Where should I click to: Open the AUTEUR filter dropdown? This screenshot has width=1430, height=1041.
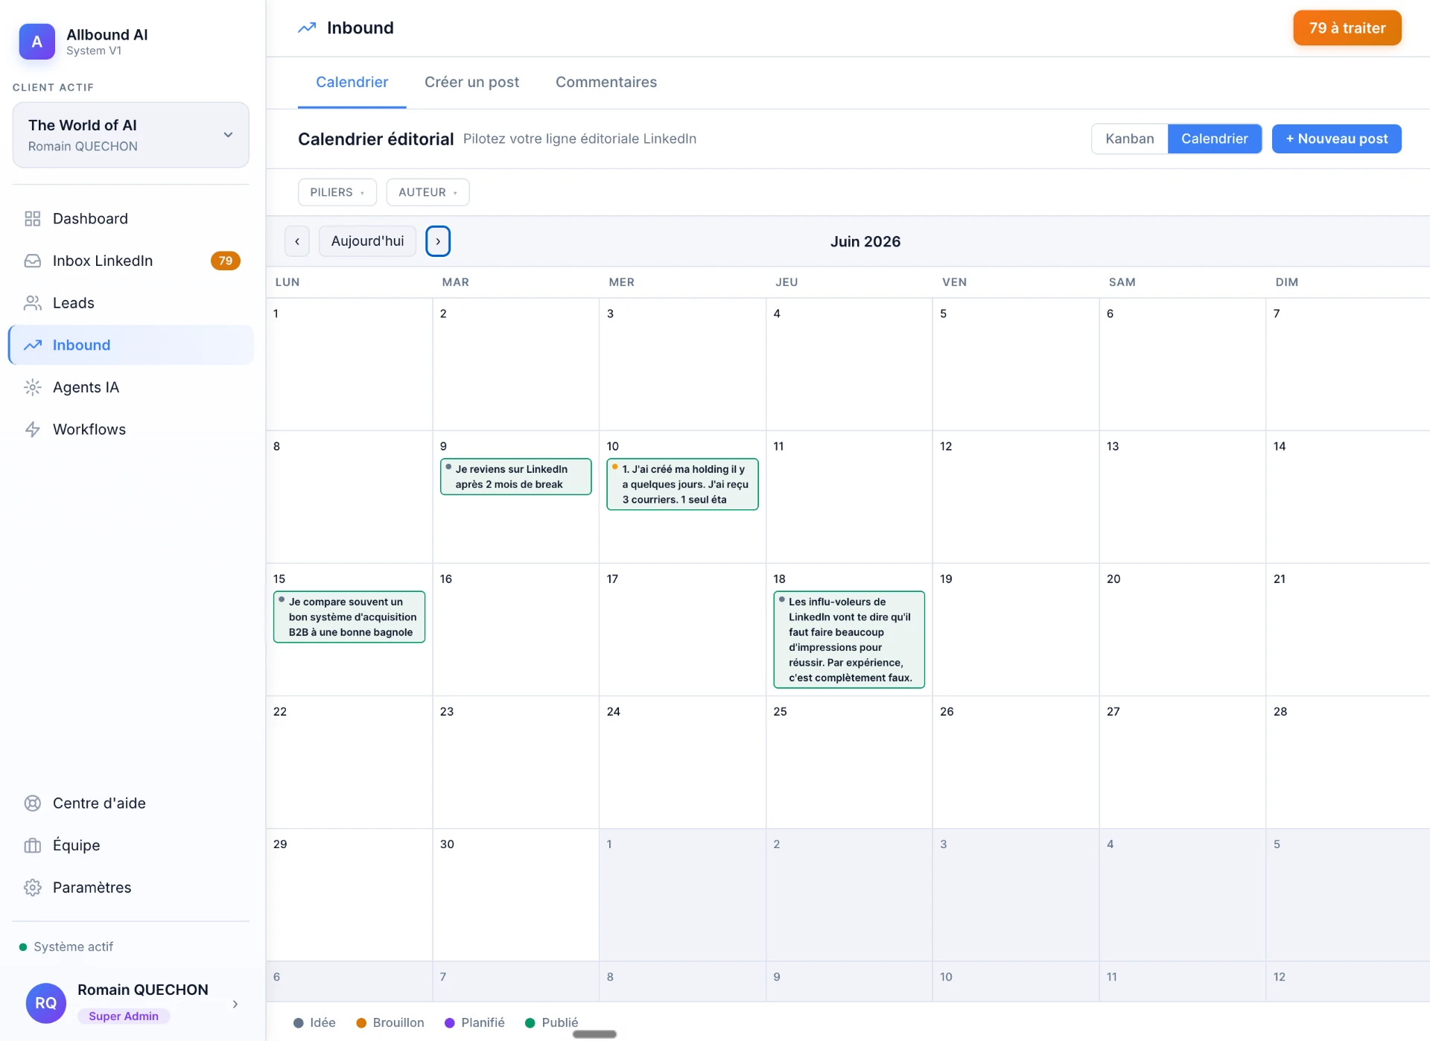[428, 192]
